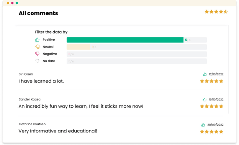
Task: Open Sander Kaasa's comment about fun learning
Action: point(81,106)
